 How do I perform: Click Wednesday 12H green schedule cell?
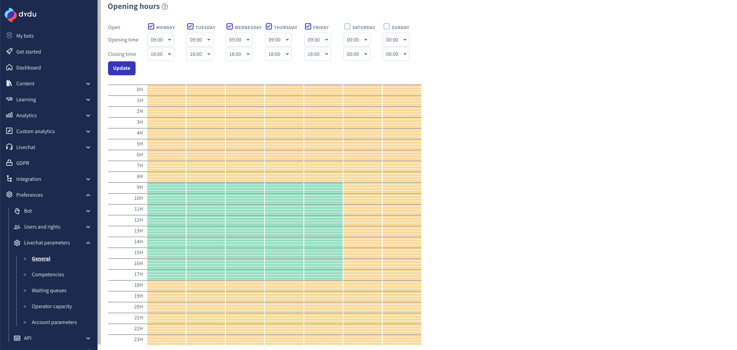pyautogui.click(x=245, y=220)
